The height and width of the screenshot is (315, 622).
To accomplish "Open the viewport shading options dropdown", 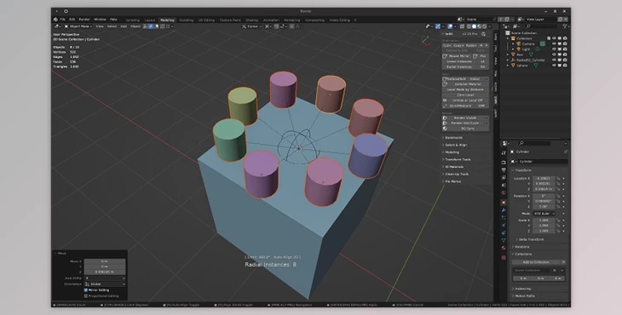I will click(490, 26).
